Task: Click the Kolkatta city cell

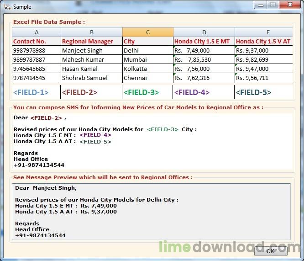Action: [x=148, y=69]
